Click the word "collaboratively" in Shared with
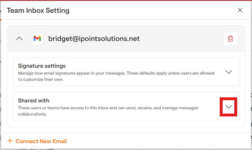The image size is (252, 150). click(x=32, y=114)
